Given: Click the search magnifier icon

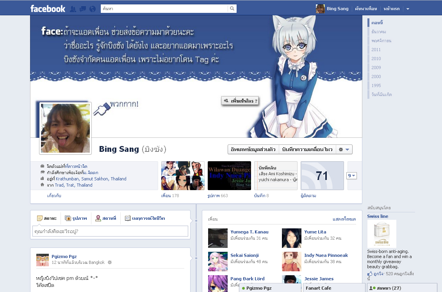Looking at the screenshot, I should [232, 9].
